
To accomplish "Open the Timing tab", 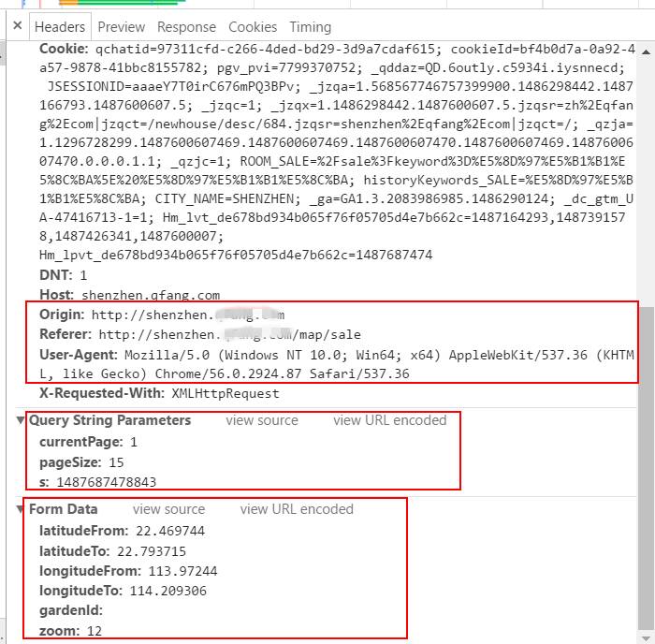I will pos(311,27).
